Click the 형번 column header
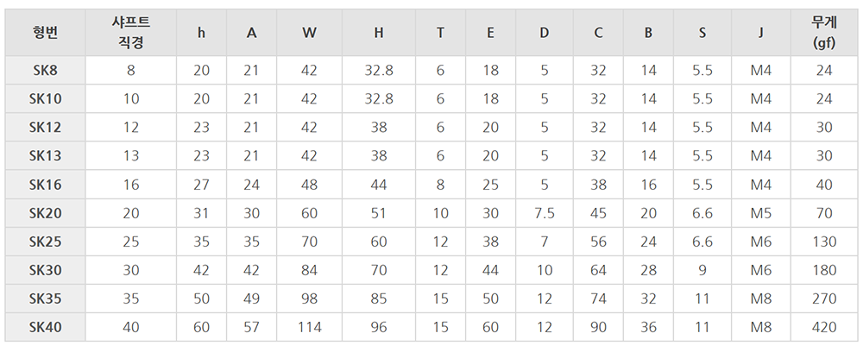This screenshot has width=863, height=352. click(x=45, y=33)
